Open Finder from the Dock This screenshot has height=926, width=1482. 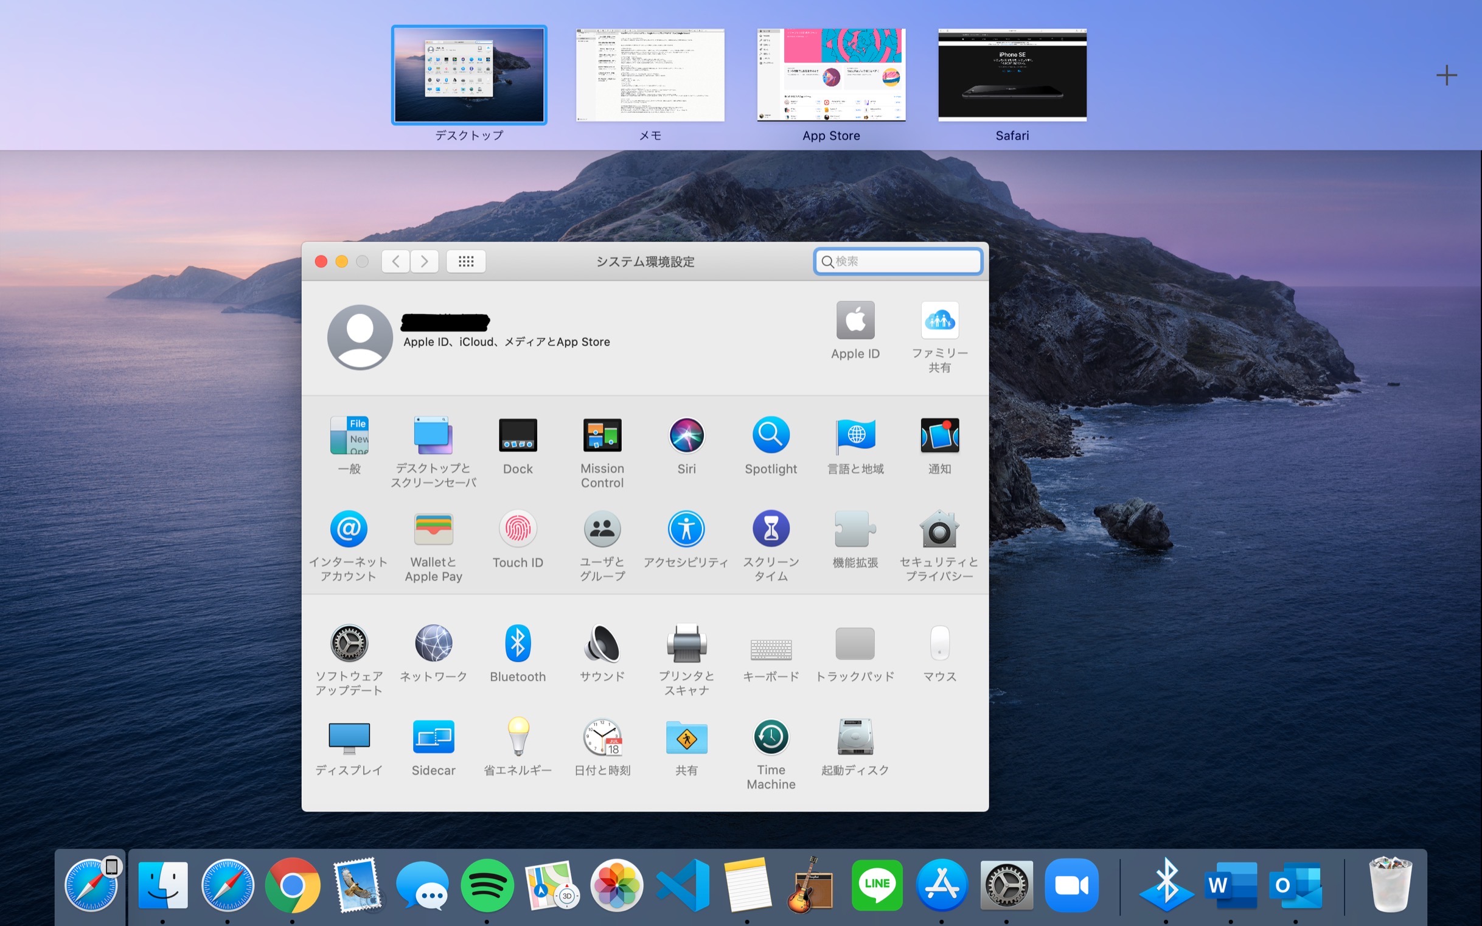[163, 886]
